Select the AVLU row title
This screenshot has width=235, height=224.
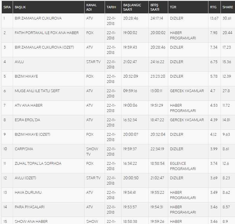[19, 62]
